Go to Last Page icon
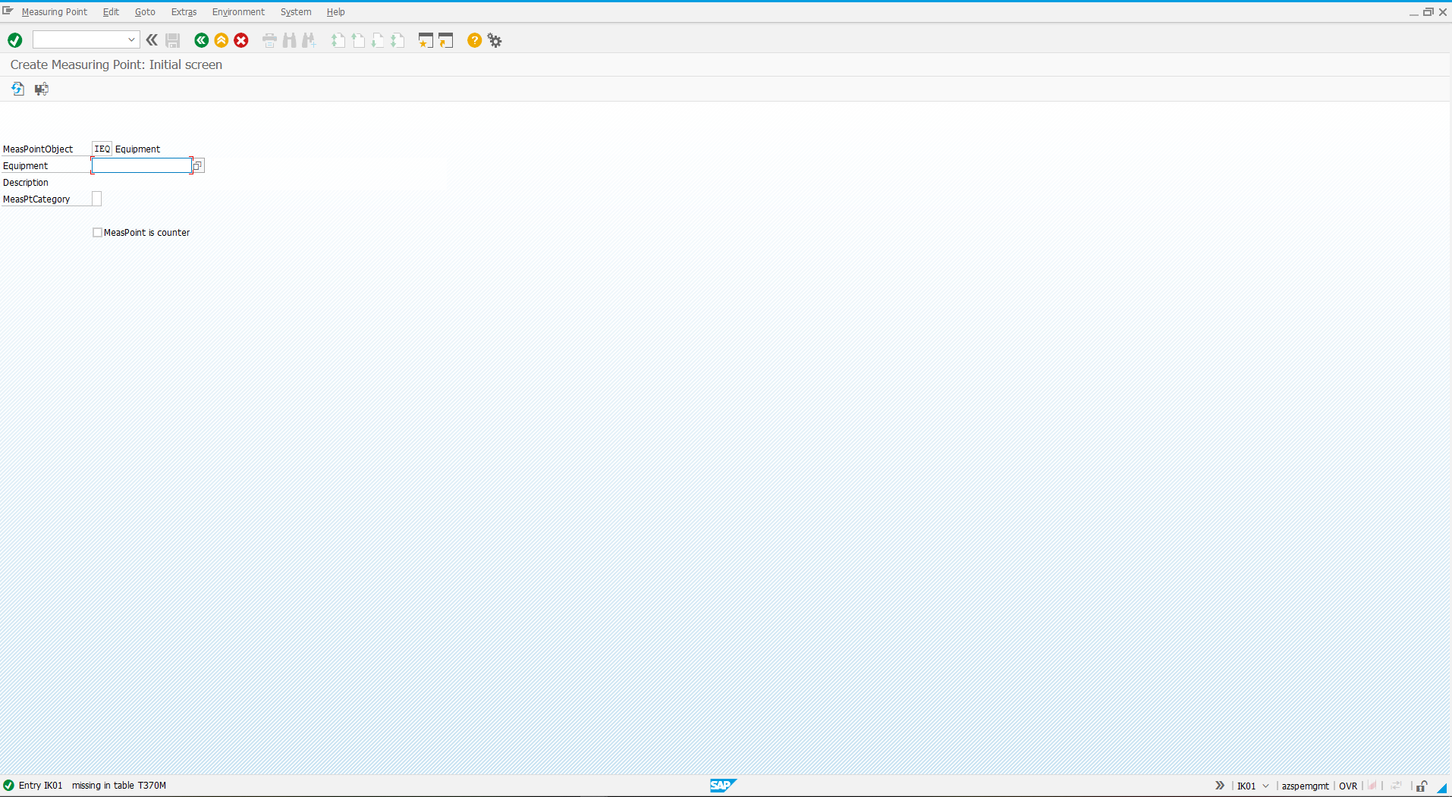The width and height of the screenshot is (1452, 797). point(398,40)
